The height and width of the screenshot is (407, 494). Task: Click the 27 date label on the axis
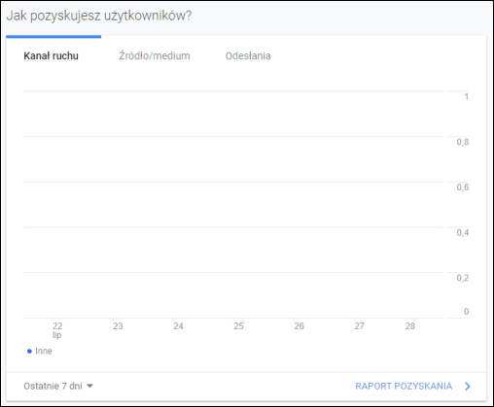(359, 325)
